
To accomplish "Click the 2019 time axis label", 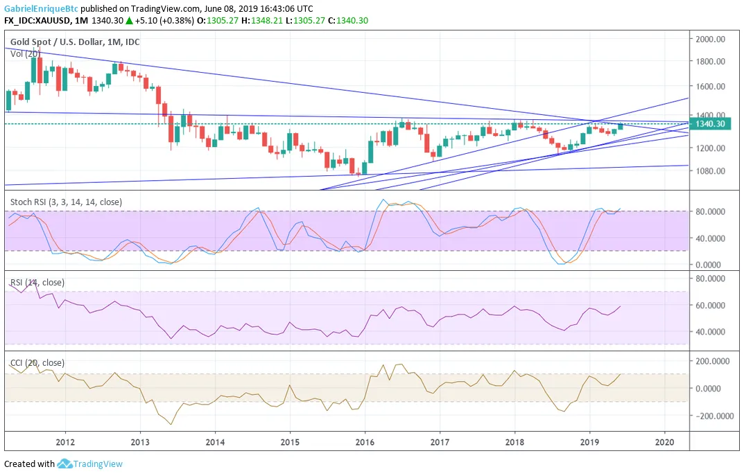I will point(590,442).
